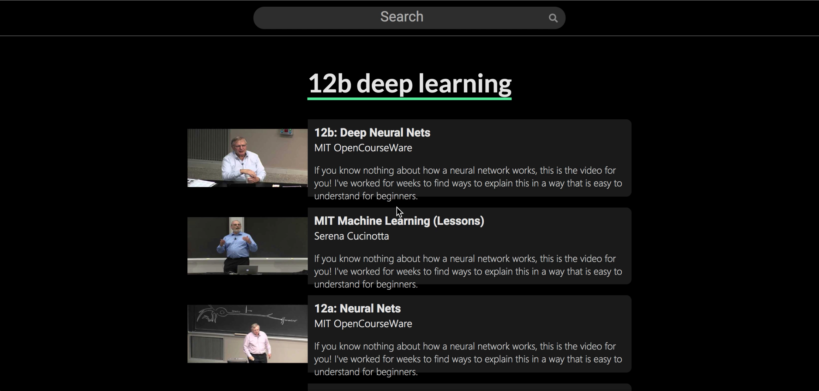Screen dimensions: 819x391
Task: Click the magnifying glass search icon
Action: (x=553, y=18)
